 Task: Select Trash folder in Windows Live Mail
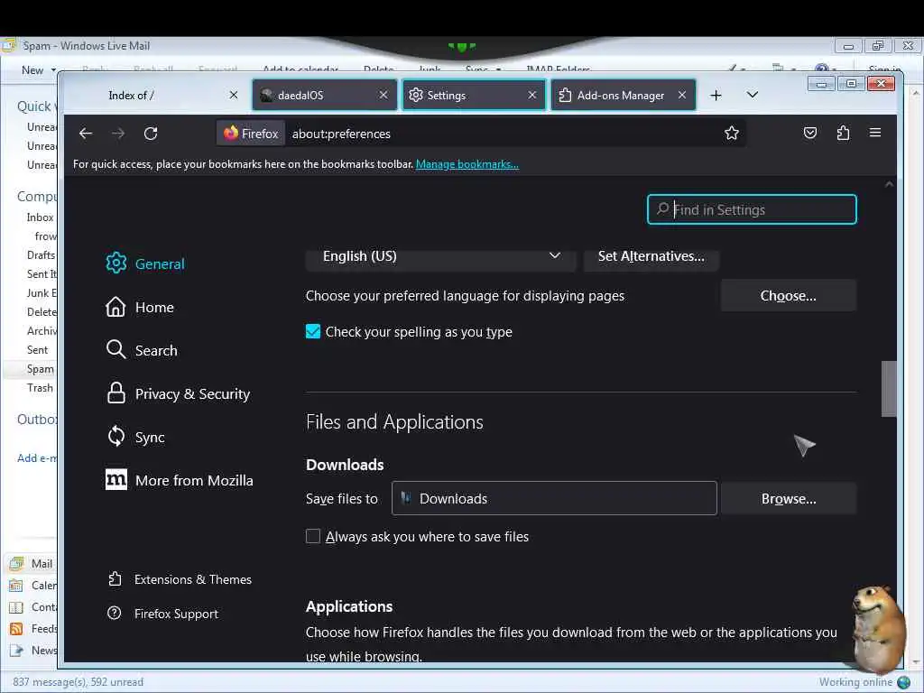pos(40,388)
